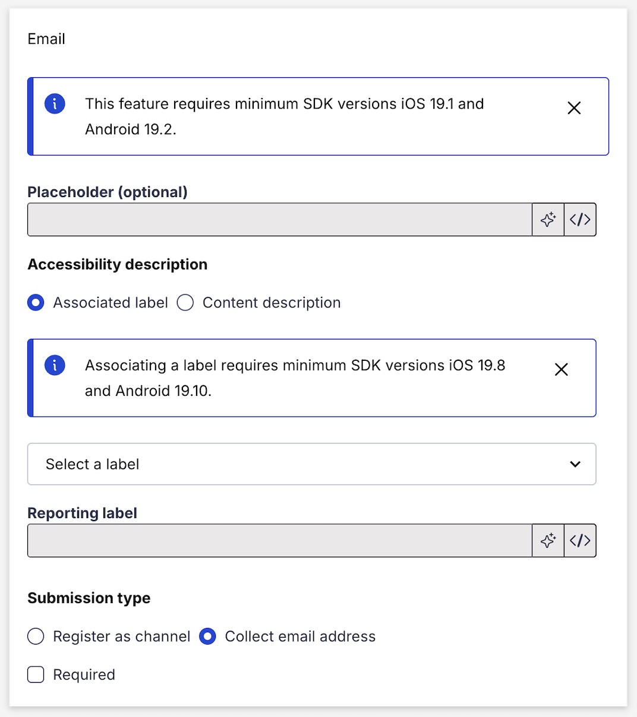Dismiss the iOS 19.1 SDK requirement notice
The image size is (637, 717).
574,108
